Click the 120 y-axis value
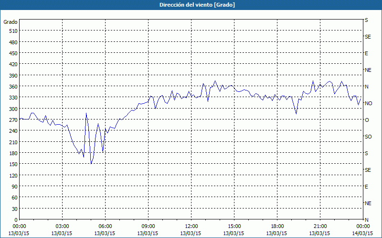Image resolution: width=382 pixels, height=238 pixels. (14, 175)
